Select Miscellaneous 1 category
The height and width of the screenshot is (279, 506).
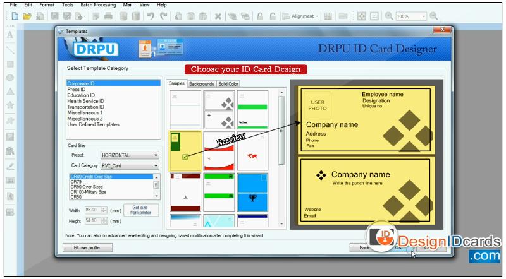click(x=85, y=113)
